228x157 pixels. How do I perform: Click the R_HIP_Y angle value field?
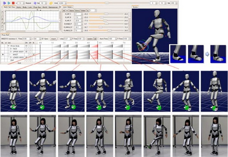click(78, 14)
